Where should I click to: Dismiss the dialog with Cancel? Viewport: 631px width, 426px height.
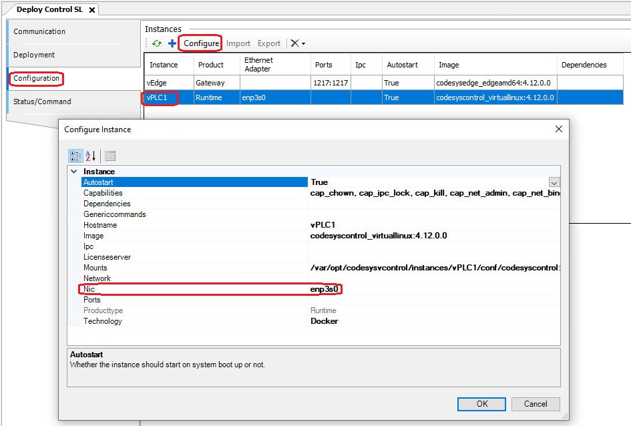click(535, 404)
